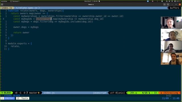Click the shield tray icon in top bar
The image size is (182, 102).
coord(162,1)
